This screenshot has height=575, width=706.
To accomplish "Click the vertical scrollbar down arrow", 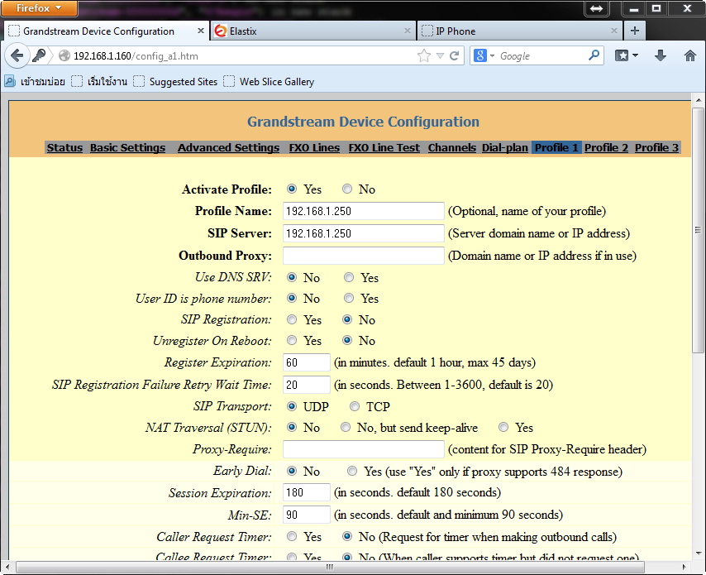I will (698, 553).
